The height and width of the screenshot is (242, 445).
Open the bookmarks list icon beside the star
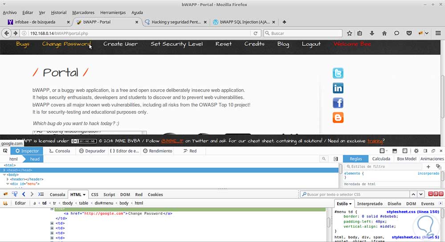point(359,33)
